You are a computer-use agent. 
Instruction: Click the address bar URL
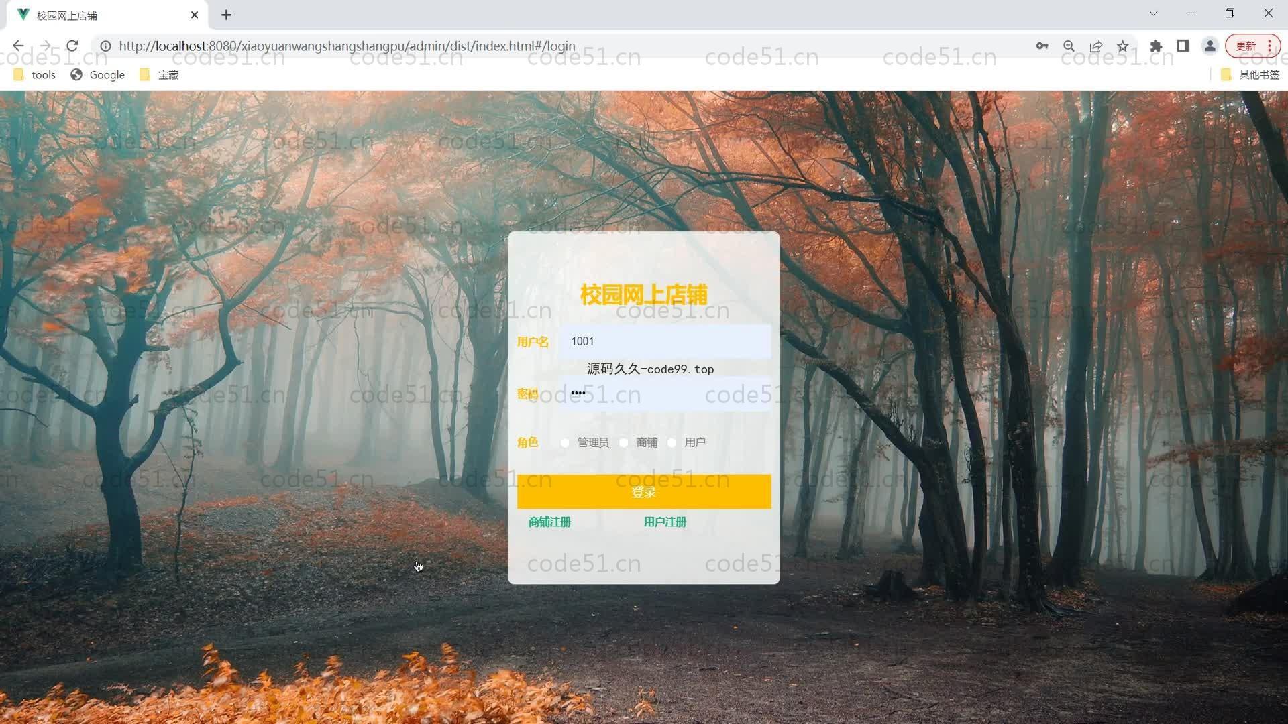(347, 46)
